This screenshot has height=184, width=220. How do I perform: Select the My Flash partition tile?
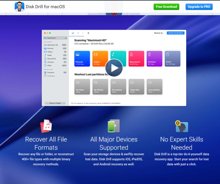[x=82, y=87]
